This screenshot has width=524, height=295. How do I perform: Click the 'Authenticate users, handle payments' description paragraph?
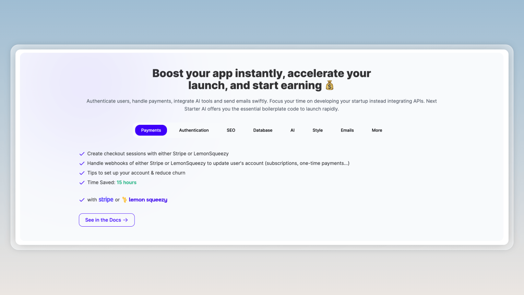[262, 105]
